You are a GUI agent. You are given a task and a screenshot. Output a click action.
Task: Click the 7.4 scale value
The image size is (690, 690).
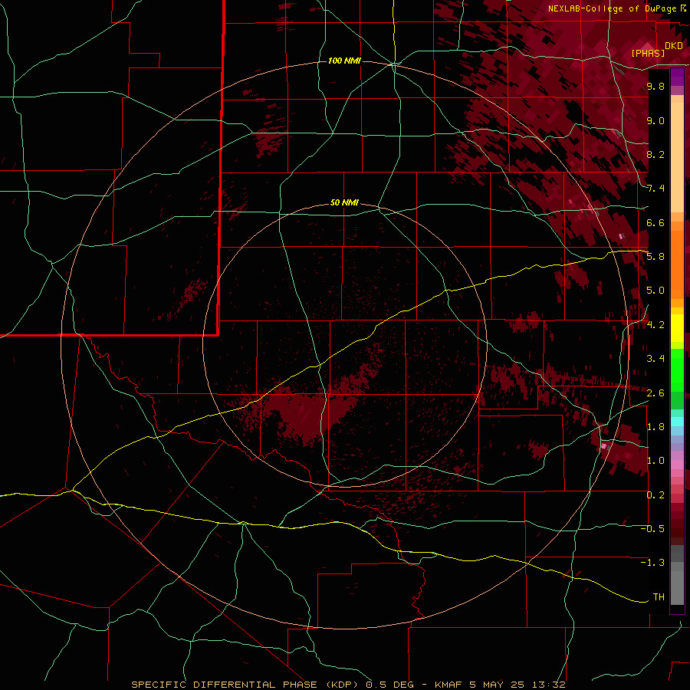655,189
